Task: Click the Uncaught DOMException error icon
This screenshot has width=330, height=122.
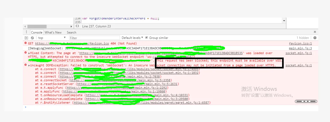Action: pyautogui.click(x=26, y=65)
